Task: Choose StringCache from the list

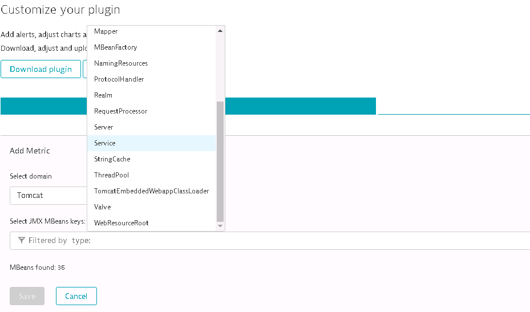Action: tap(151, 159)
